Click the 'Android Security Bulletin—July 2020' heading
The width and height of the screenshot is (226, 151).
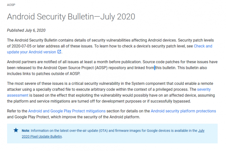pyautogui.click(x=71, y=16)
